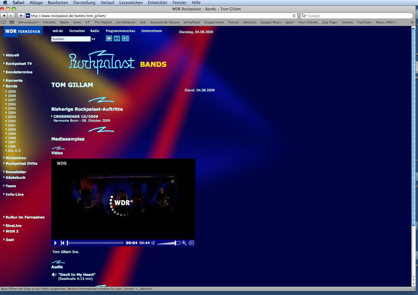Image resolution: width=418 pixels, height=295 pixels.
Task: Play the "Devil In My Heart" audio link
Action: [77, 275]
